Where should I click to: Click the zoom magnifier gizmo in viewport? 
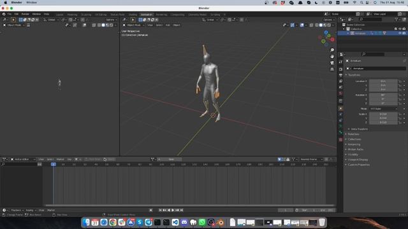332,50
